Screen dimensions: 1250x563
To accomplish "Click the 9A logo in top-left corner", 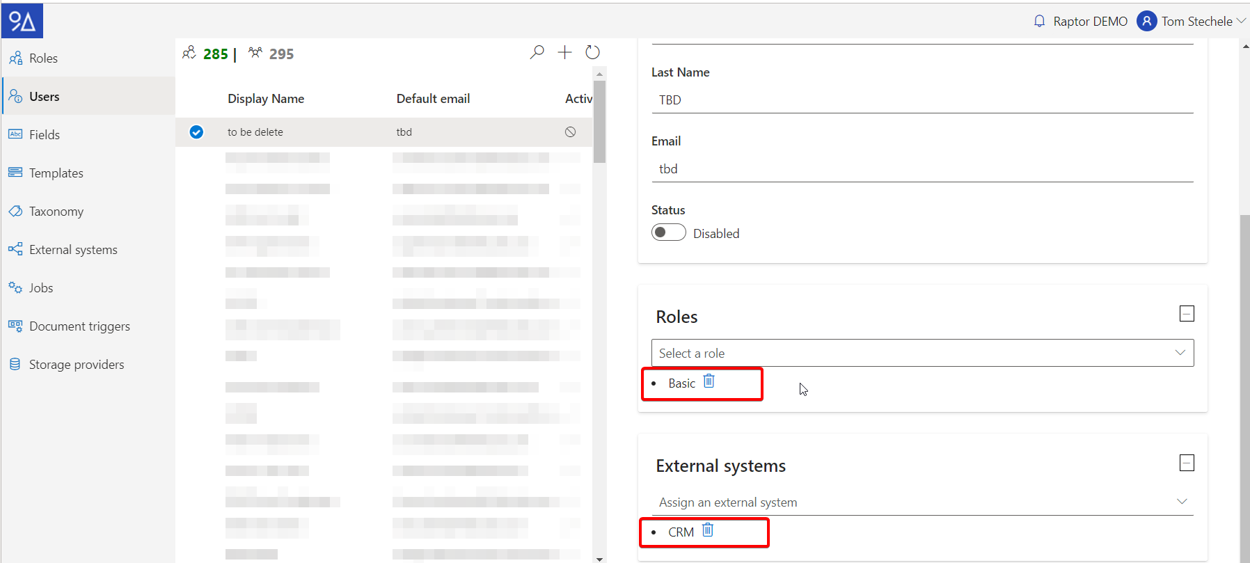I will (x=22, y=21).
